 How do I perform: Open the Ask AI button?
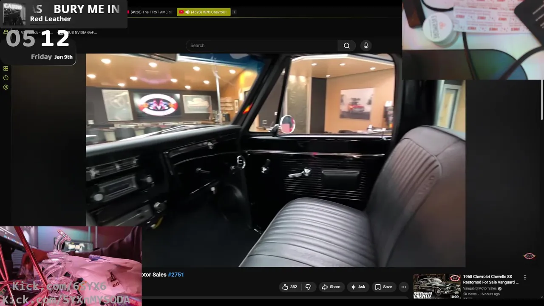pos(357,287)
